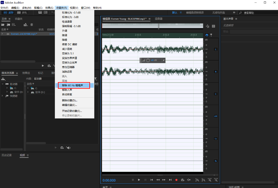This screenshot has width=278, height=188.
Task: Open the workspace overflow chevron menu
Action: click(x=234, y=13)
